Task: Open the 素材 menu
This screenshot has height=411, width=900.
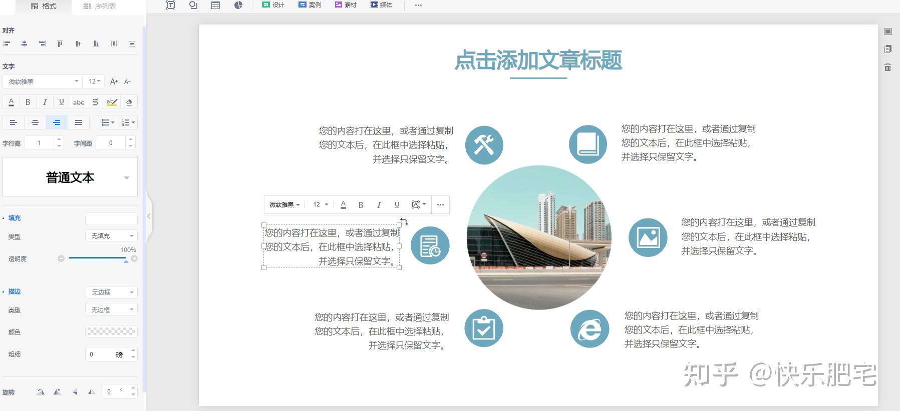Action: click(x=346, y=5)
